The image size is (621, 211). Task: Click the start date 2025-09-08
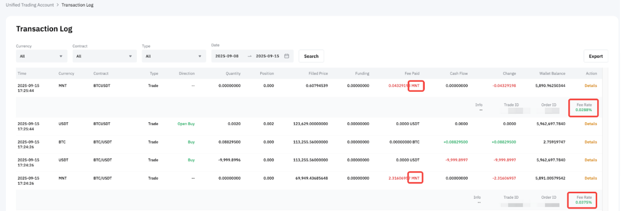tap(227, 56)
